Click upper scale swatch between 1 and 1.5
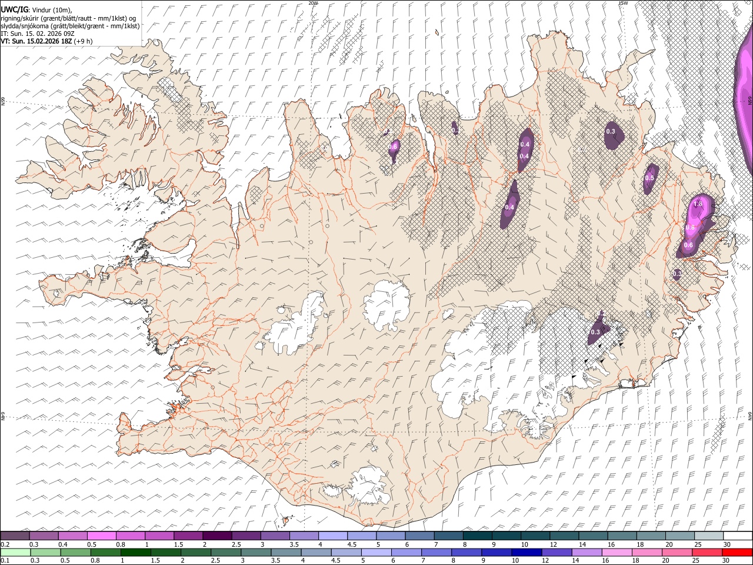The height and width of the screenshot is (565, 753). click(x=159, y=536)
